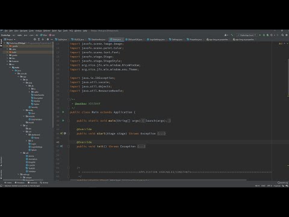Screen dimensions: 289x217
Task: Click the Build Project hammer icon
Action: tap(232, 35)
